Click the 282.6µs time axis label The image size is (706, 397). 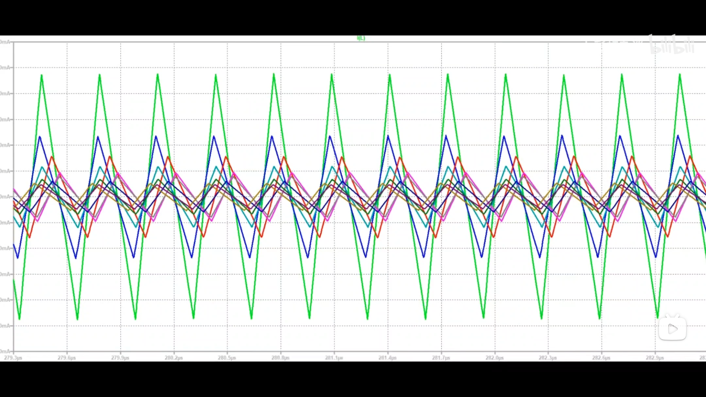tap(601, 358)
